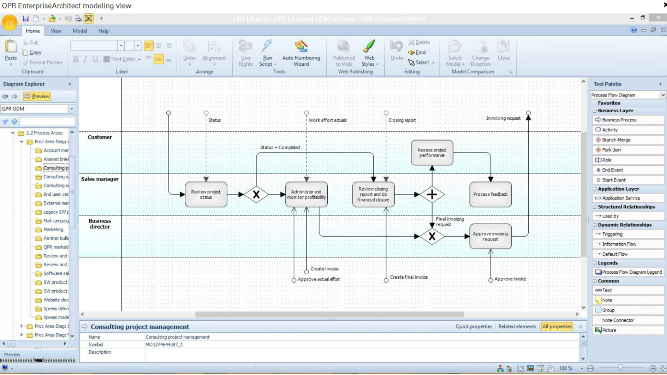Select the Start Event palette tool
The height and width of the screenshot is (375, 667).
[x=628, y=180]
